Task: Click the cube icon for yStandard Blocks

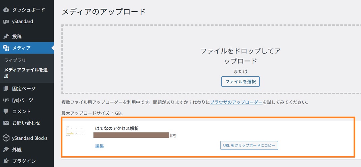Action: coord(6,138)
